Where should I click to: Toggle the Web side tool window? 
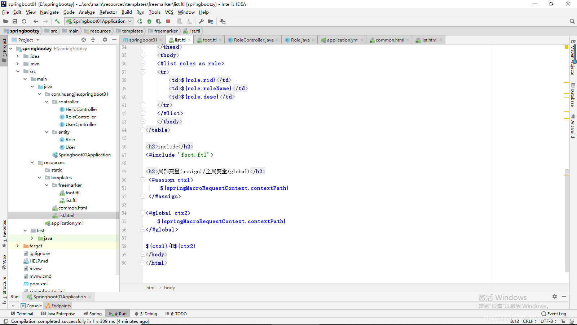(x=4, y=262)
